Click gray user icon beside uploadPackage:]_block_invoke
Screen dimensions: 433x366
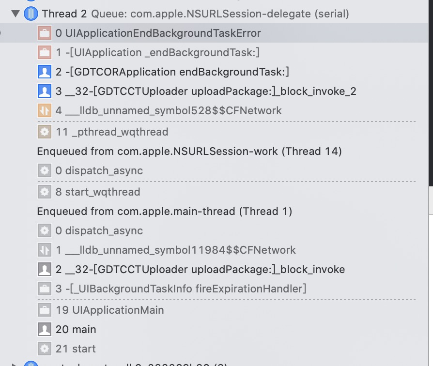point(45,269)
